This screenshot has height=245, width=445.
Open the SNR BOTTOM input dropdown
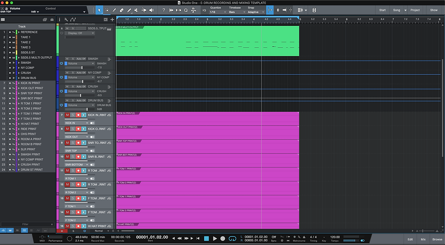77,165
